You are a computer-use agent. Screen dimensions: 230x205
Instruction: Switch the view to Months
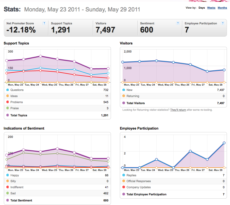coord(222,8)
